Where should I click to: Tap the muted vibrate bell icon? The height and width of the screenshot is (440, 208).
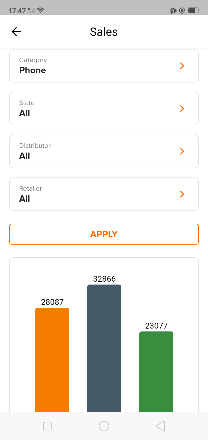point(173,11)
